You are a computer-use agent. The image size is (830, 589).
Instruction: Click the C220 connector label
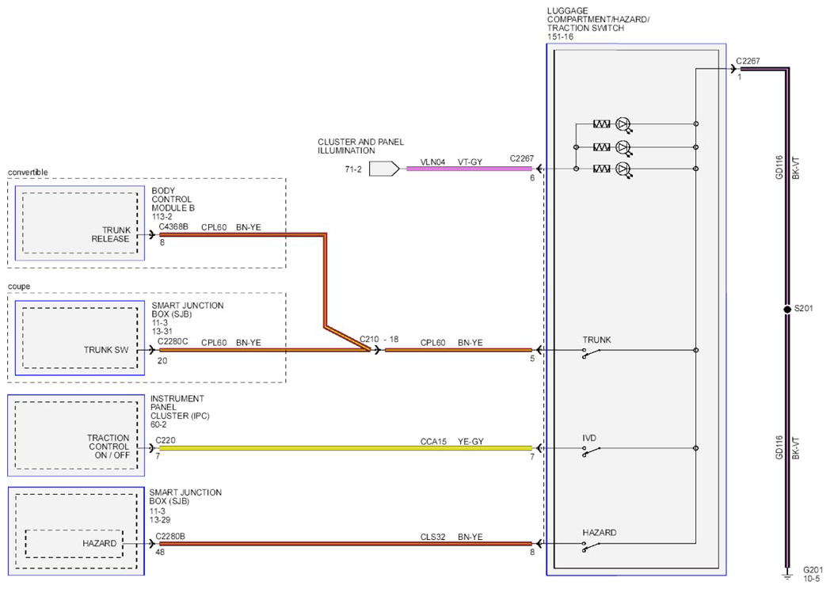click(x=166, y=439)
